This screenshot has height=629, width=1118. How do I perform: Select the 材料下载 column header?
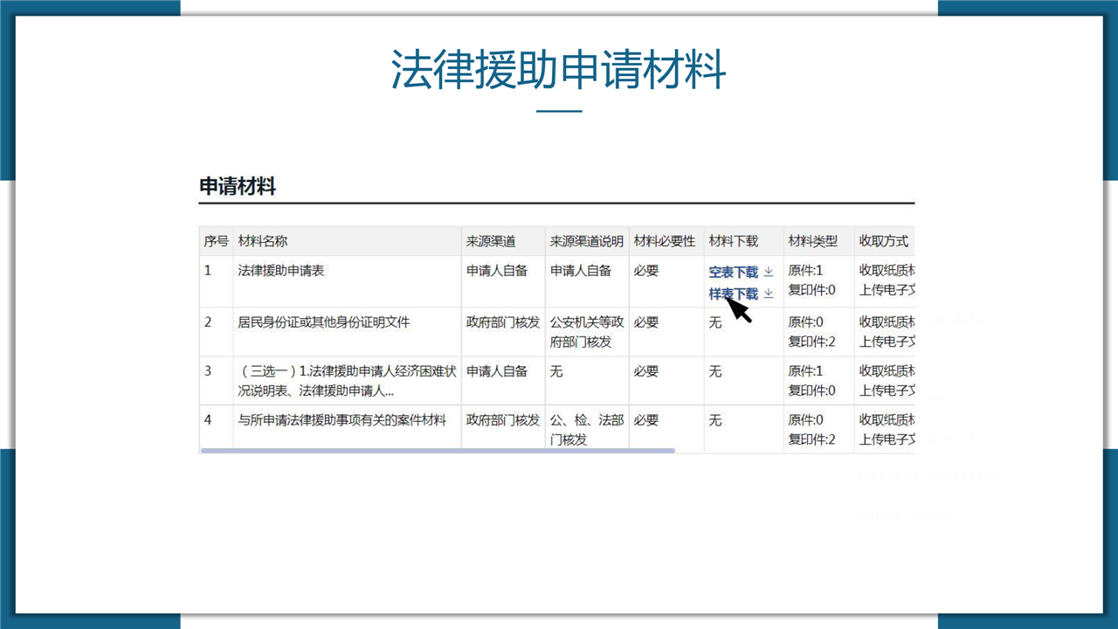pyautogui.click(x=733, y=241)
